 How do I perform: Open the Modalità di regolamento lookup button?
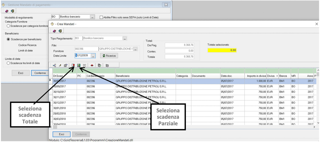pos(92,17)
